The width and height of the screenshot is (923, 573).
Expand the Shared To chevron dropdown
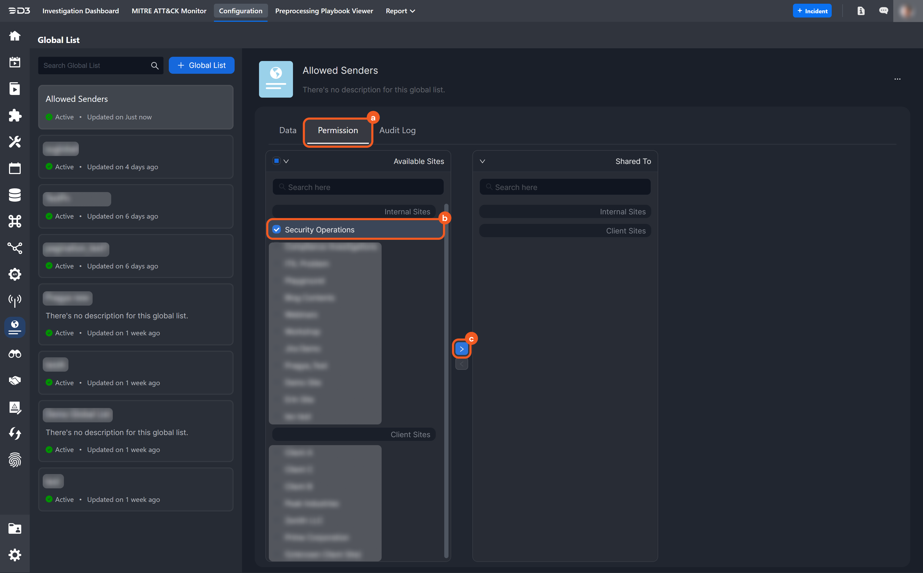(x=482, y=161)
